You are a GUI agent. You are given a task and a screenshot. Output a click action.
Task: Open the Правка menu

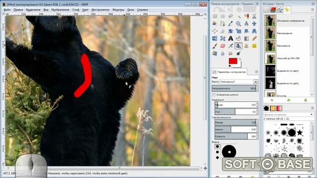pos(18,10)
